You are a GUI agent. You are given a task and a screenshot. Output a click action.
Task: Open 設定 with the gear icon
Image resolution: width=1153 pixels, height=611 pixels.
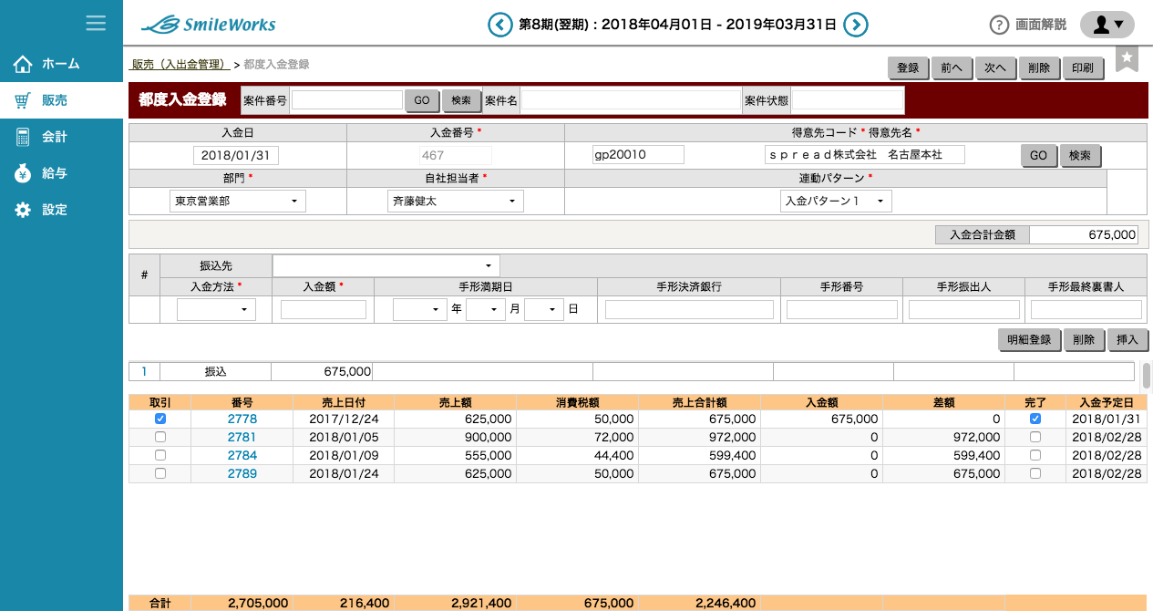[x=54, y=210]
